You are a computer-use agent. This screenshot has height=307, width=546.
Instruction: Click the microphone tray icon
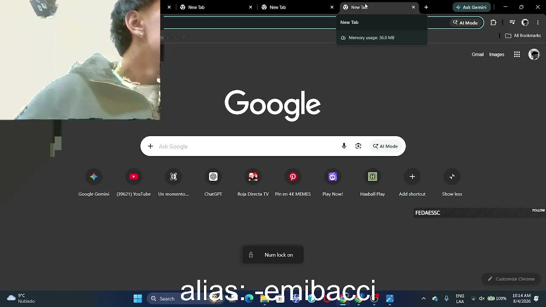(447, 298)
